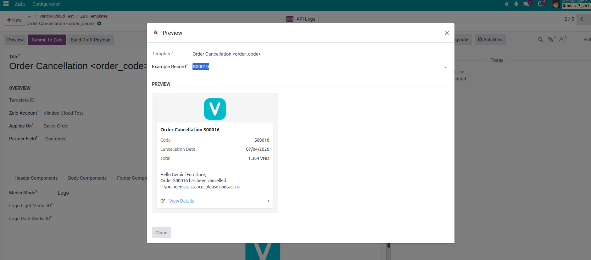Click the followers person icon
Image resolution: width=591 pixels, height=260 pixels.
point(561,40)
